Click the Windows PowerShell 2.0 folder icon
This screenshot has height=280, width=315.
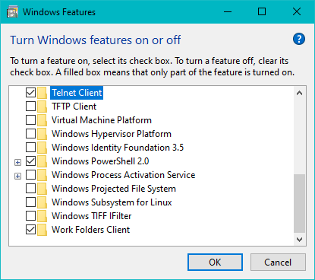pos(42,161)
